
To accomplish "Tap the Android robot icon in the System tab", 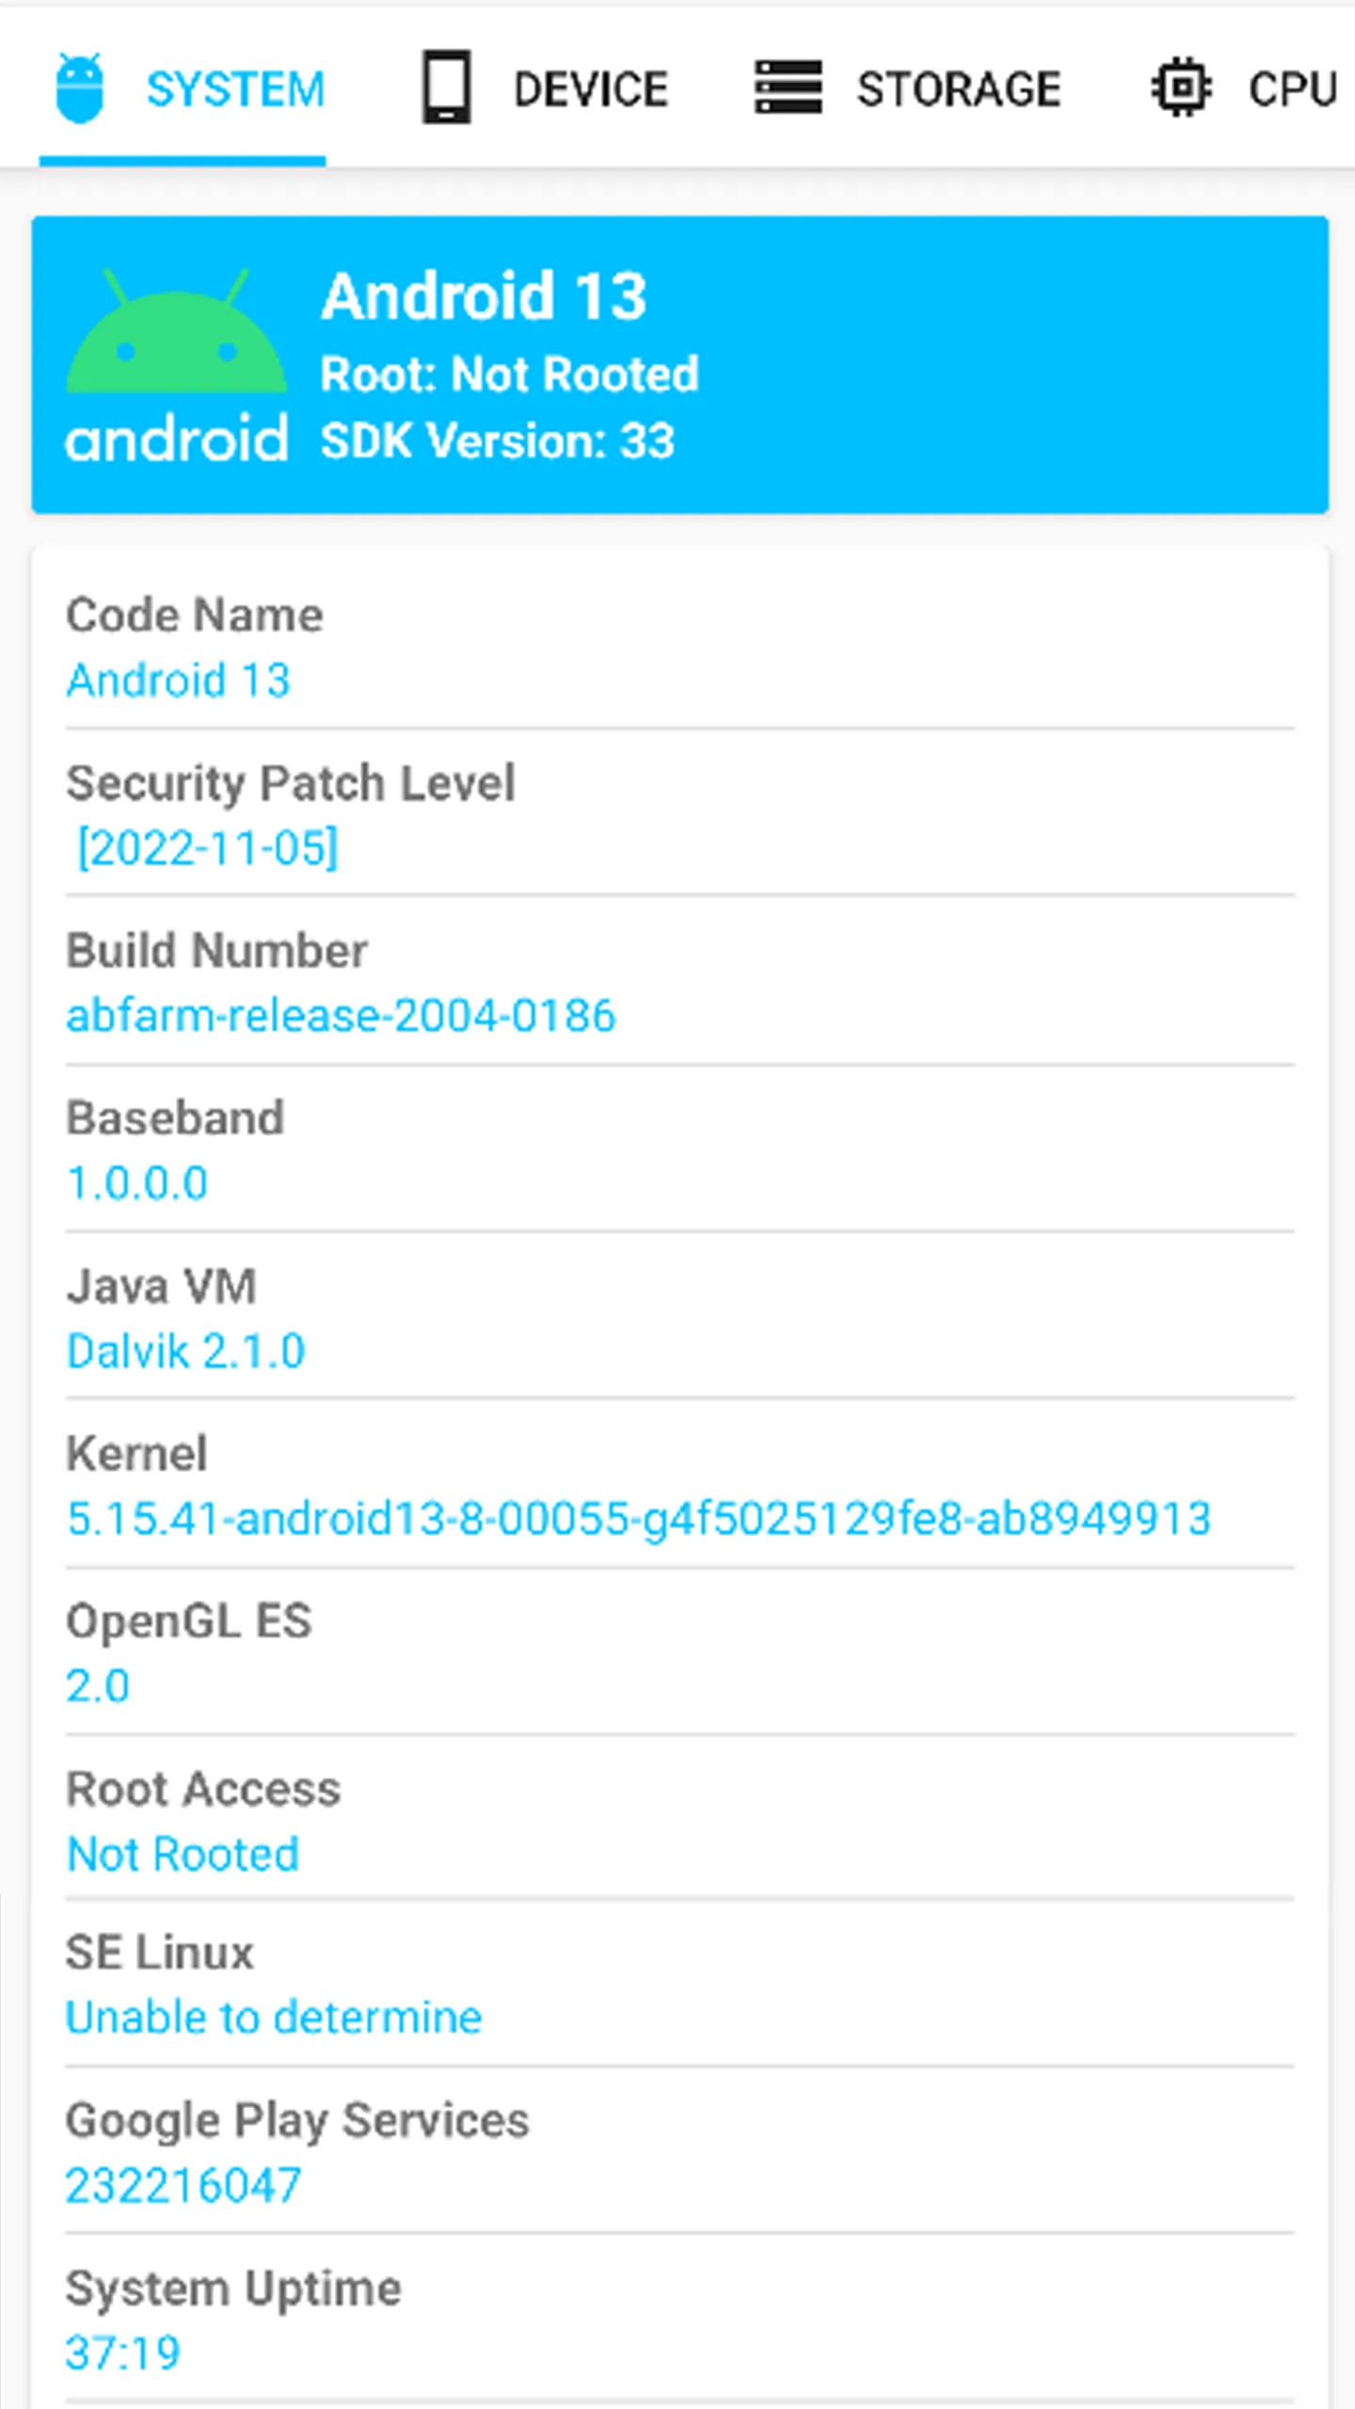I will coord(79,88).
